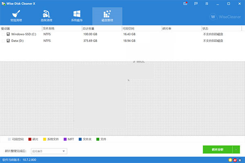Click the yellow star icon in status bar
Viewport: 245px width, 163px height.
coord(230,160)
